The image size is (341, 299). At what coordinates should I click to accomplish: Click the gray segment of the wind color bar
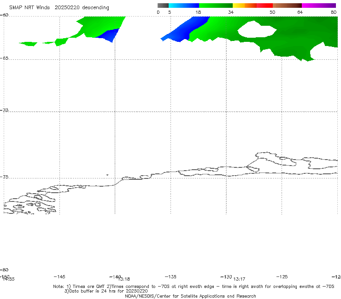pyautogui.click(x=163, y=6)
